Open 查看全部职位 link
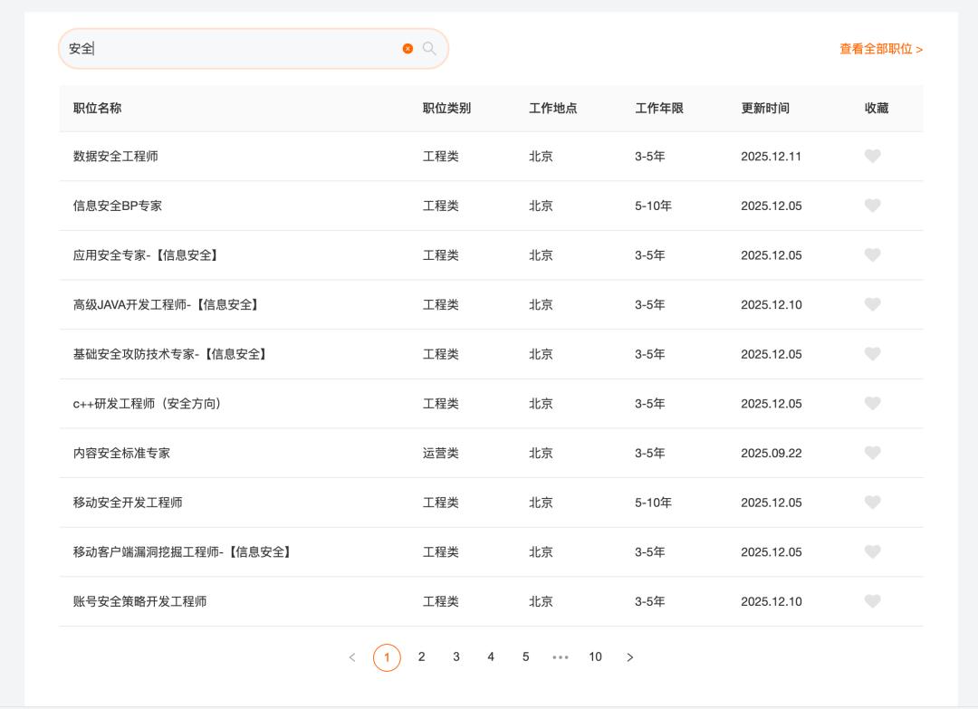The height and width of the screenshot is (709, 978). click(x=880, y=49)
